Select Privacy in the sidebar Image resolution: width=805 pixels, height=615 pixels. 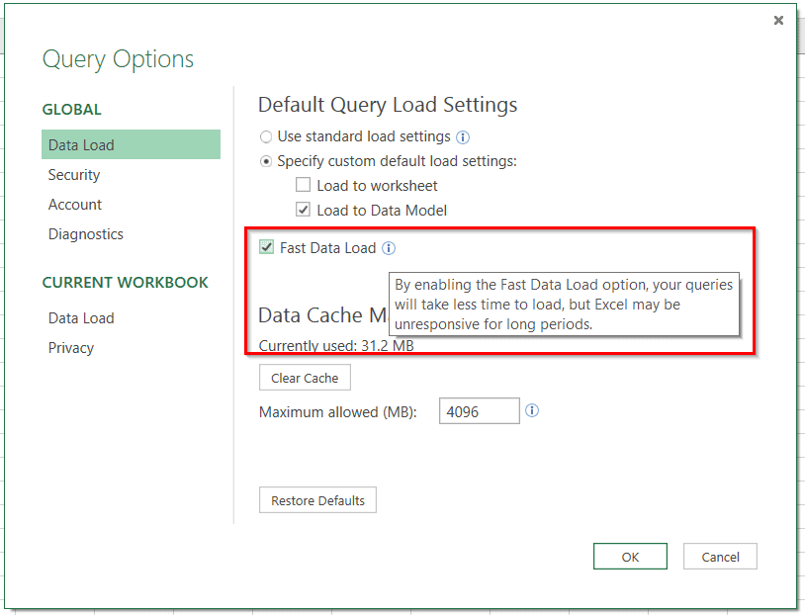[x=71, y=348]
